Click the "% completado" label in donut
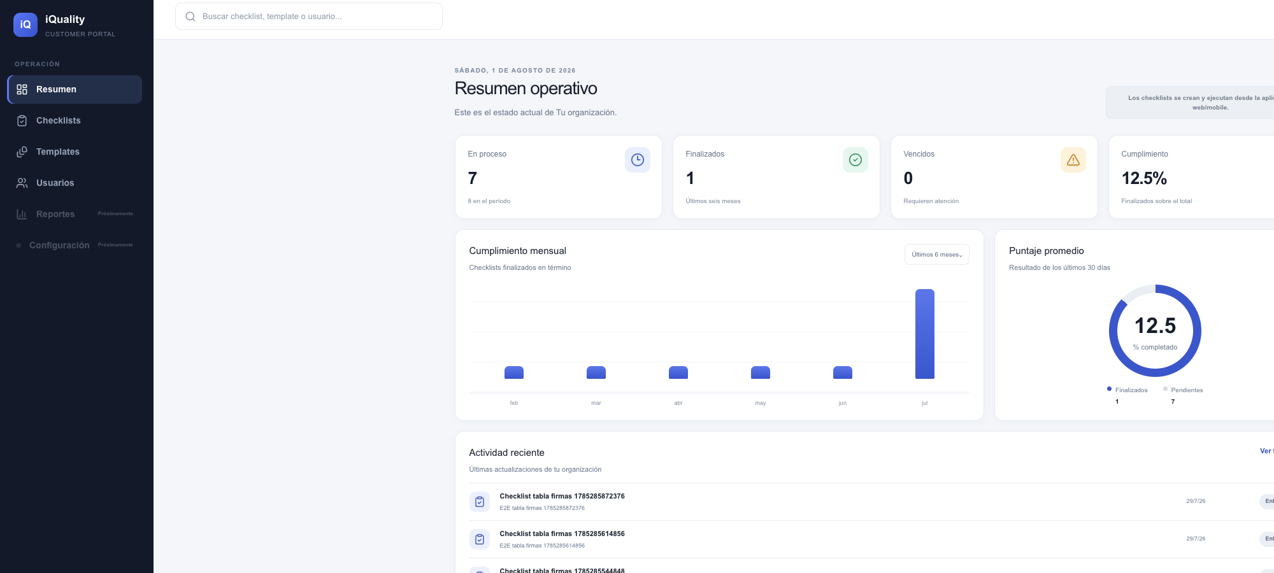 (1155, 348)
